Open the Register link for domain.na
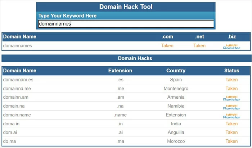The image size is (252, 148). point(231,107)
